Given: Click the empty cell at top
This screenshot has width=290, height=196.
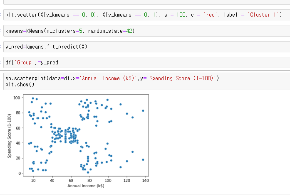Looking at the screenshot, I should click(x=147, y=2).
